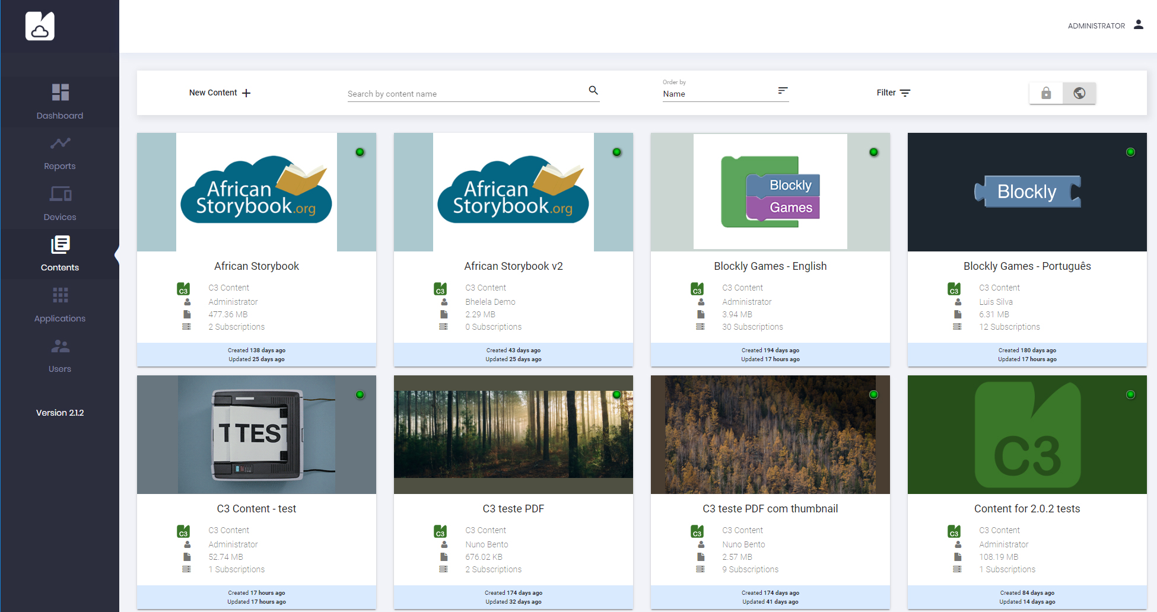Screen dimensions: 1157x612
Task: Go to the Users section
Action: [x=60, y=355]
